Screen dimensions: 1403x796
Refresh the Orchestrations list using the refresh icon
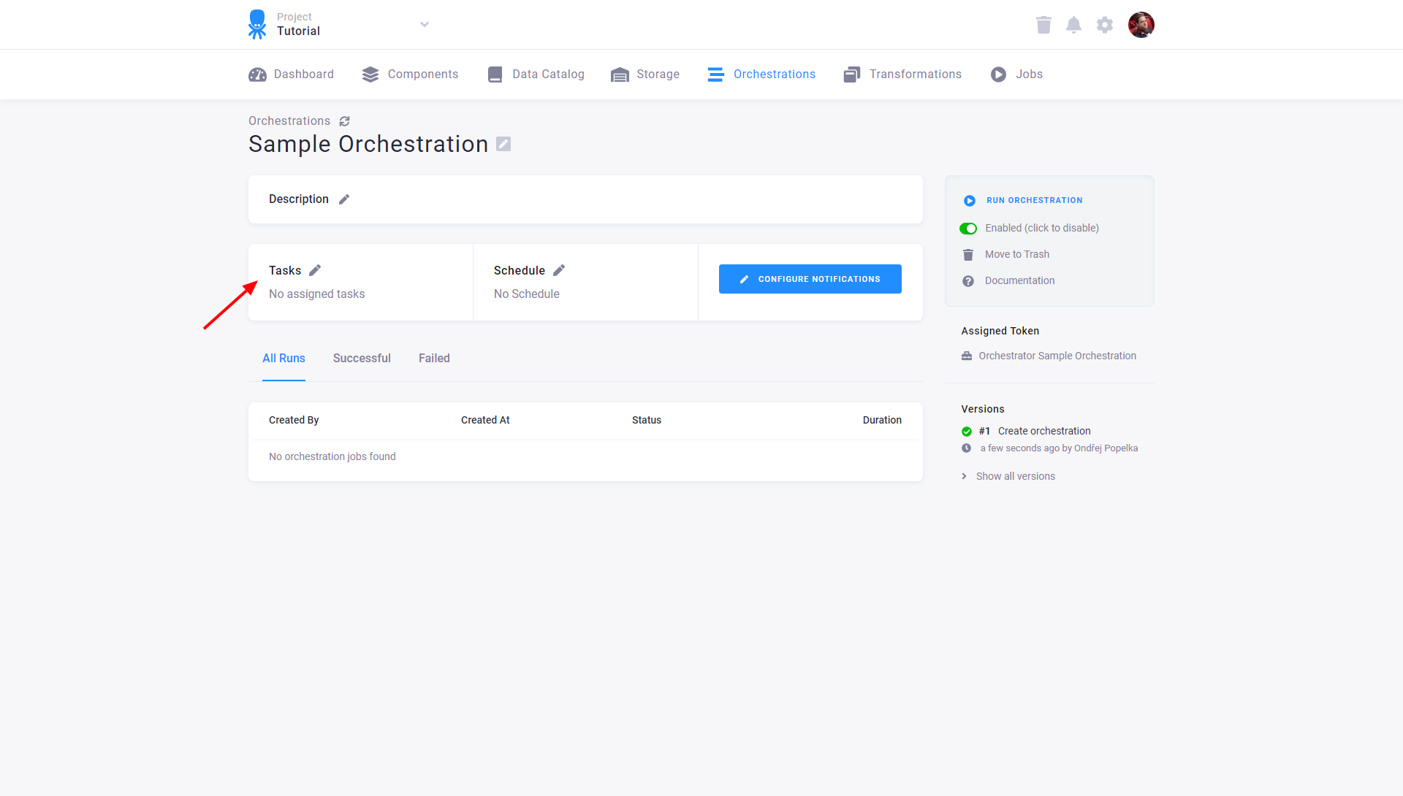click(345, 120)
